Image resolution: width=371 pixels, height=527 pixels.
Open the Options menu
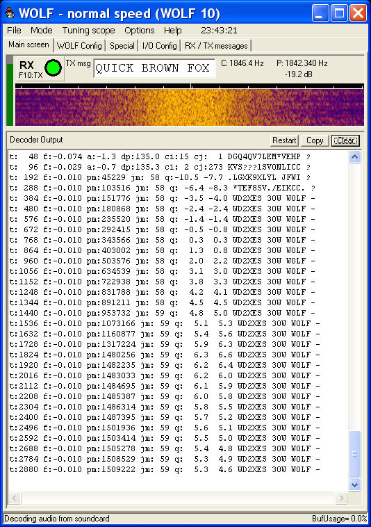[x=140, y=31]
